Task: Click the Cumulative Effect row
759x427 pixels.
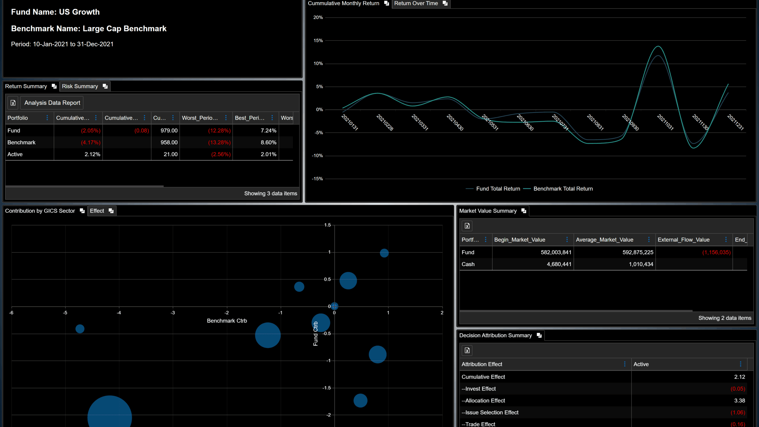Action: [603, 377]
